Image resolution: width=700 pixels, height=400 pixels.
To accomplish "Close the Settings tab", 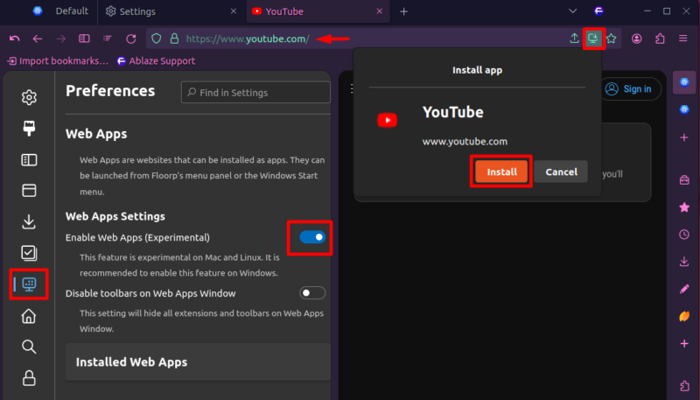I will pyautogui.click(x=234, y=11).
